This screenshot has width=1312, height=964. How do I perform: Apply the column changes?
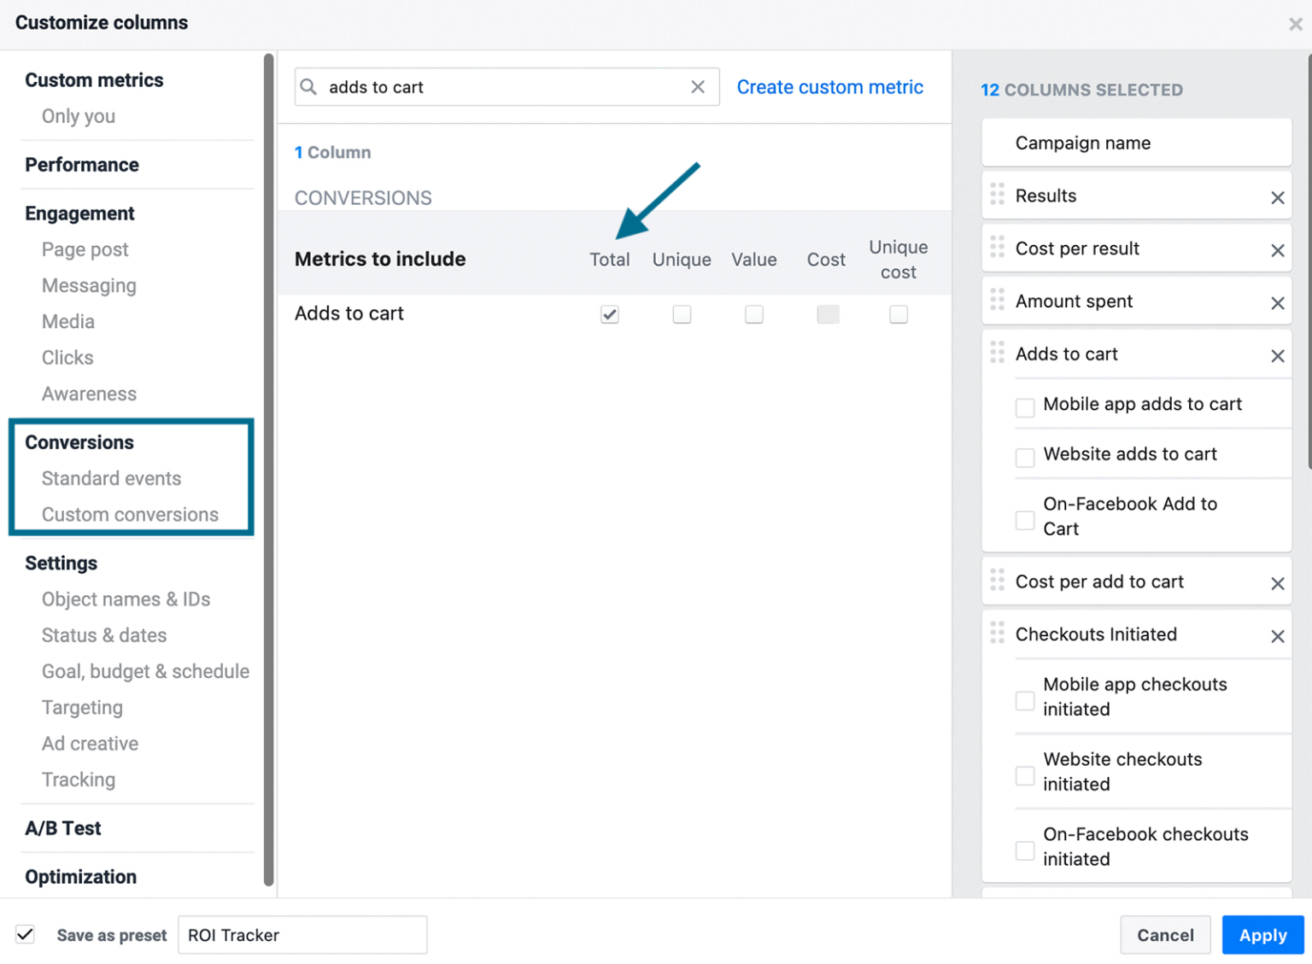pyautogui.click(x=1262, y=934)
